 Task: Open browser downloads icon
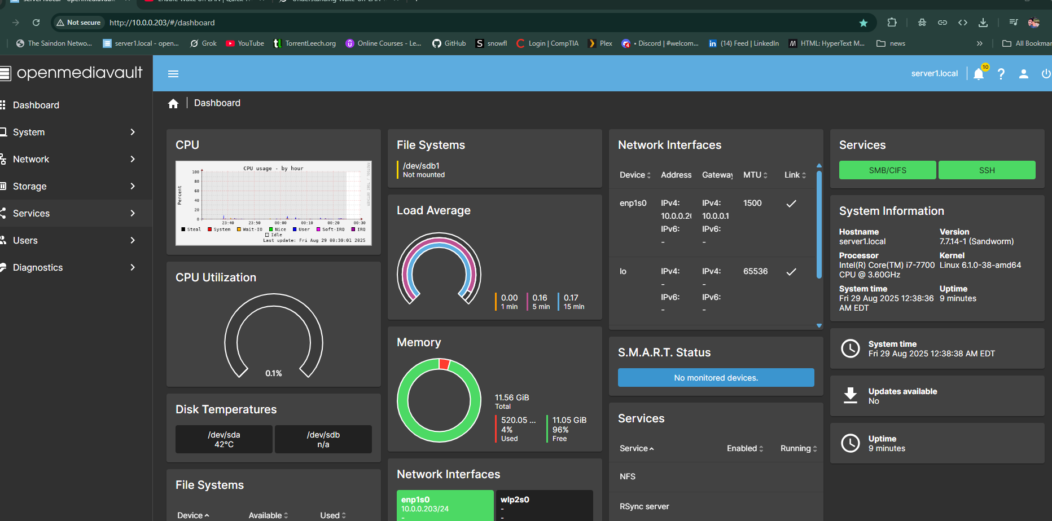point(983,23)
